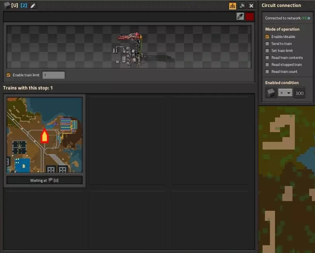Enable the Send to train option

coord(267,44)
